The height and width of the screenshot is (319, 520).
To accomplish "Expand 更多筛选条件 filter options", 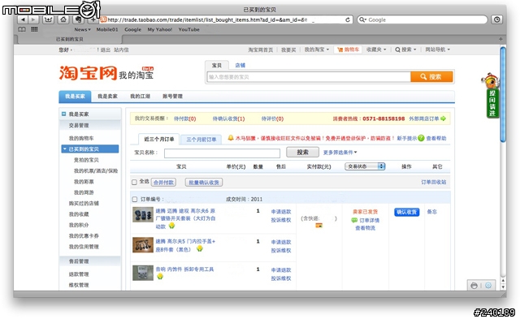I will pyautogui.click(x=340, y=153).
